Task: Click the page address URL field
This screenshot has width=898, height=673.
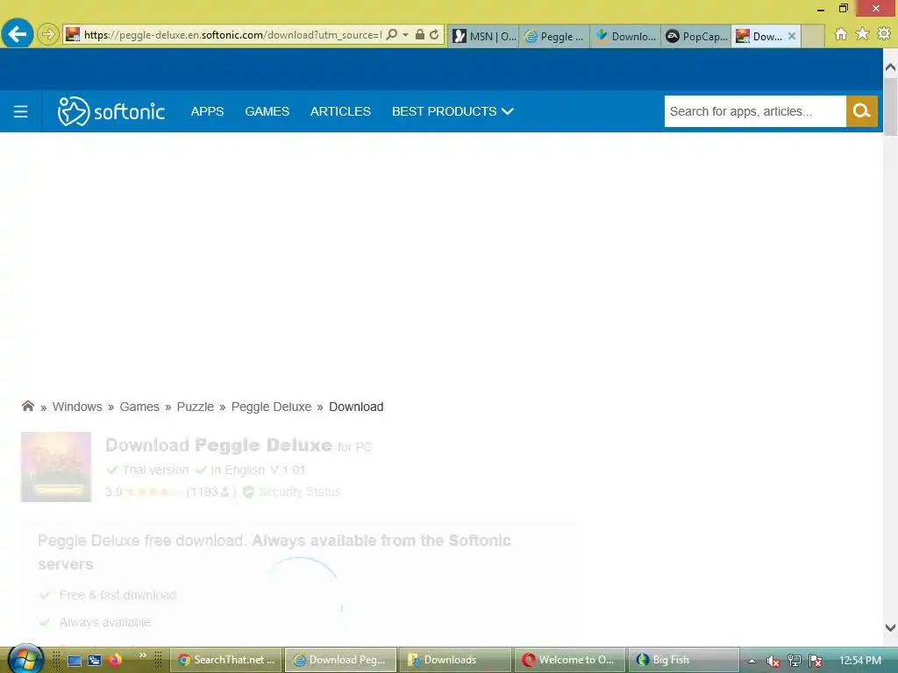Action: (232, 35)
